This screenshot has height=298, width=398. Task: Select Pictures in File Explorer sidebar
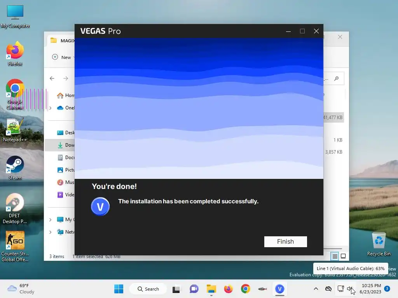coord(65,170)
